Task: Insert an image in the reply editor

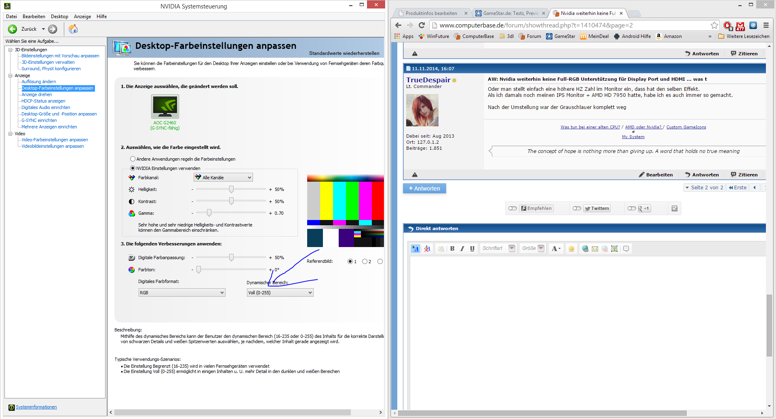Action: pyautogui.click(x=614, y=249)
